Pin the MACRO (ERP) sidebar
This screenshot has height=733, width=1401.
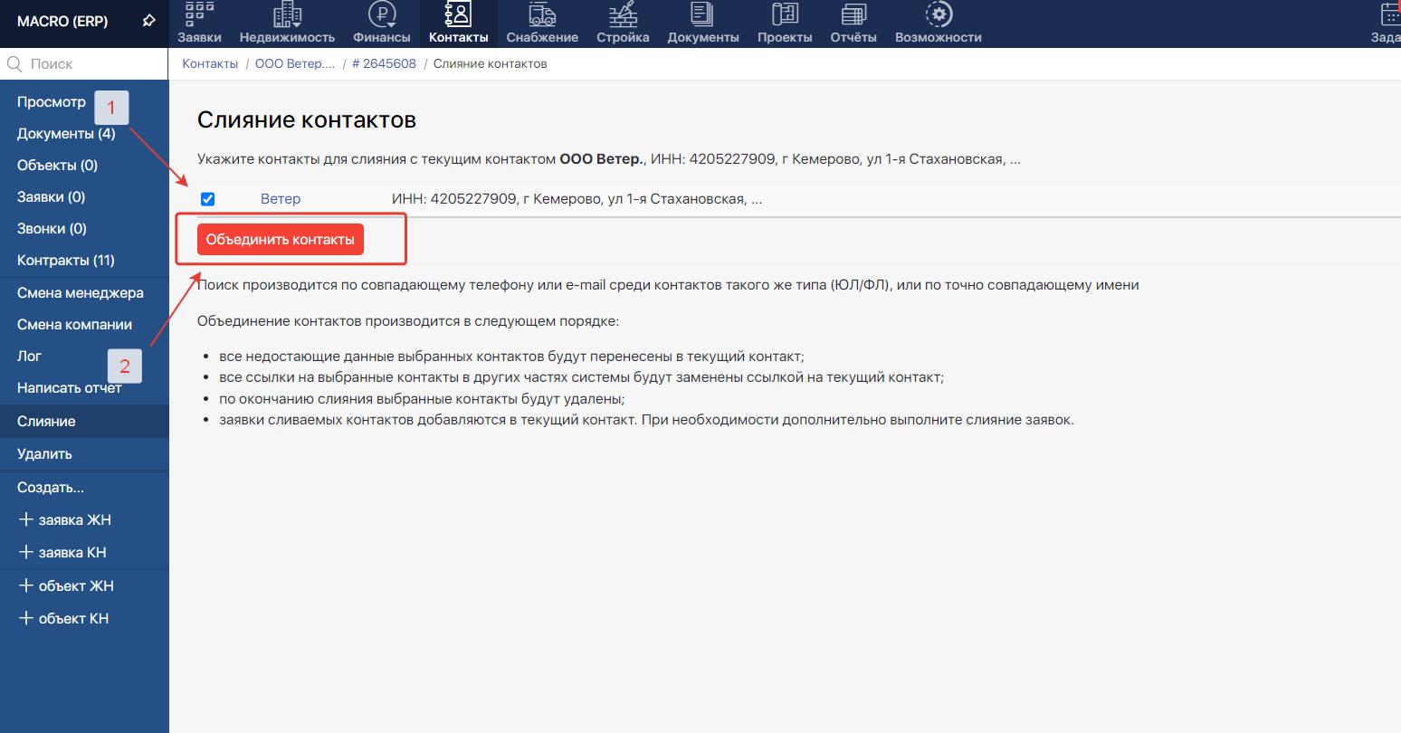tap(149, 21)
